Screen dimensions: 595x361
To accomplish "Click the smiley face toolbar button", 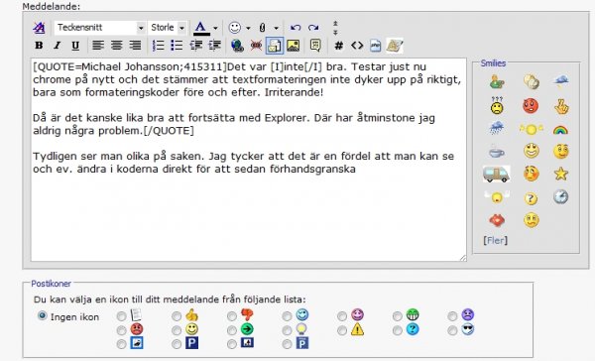I will click(235, 28).
